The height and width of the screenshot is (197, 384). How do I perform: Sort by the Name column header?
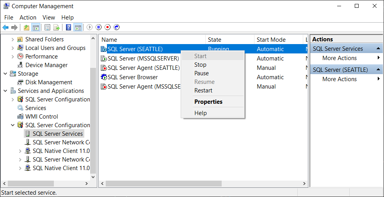coord(152,40)
